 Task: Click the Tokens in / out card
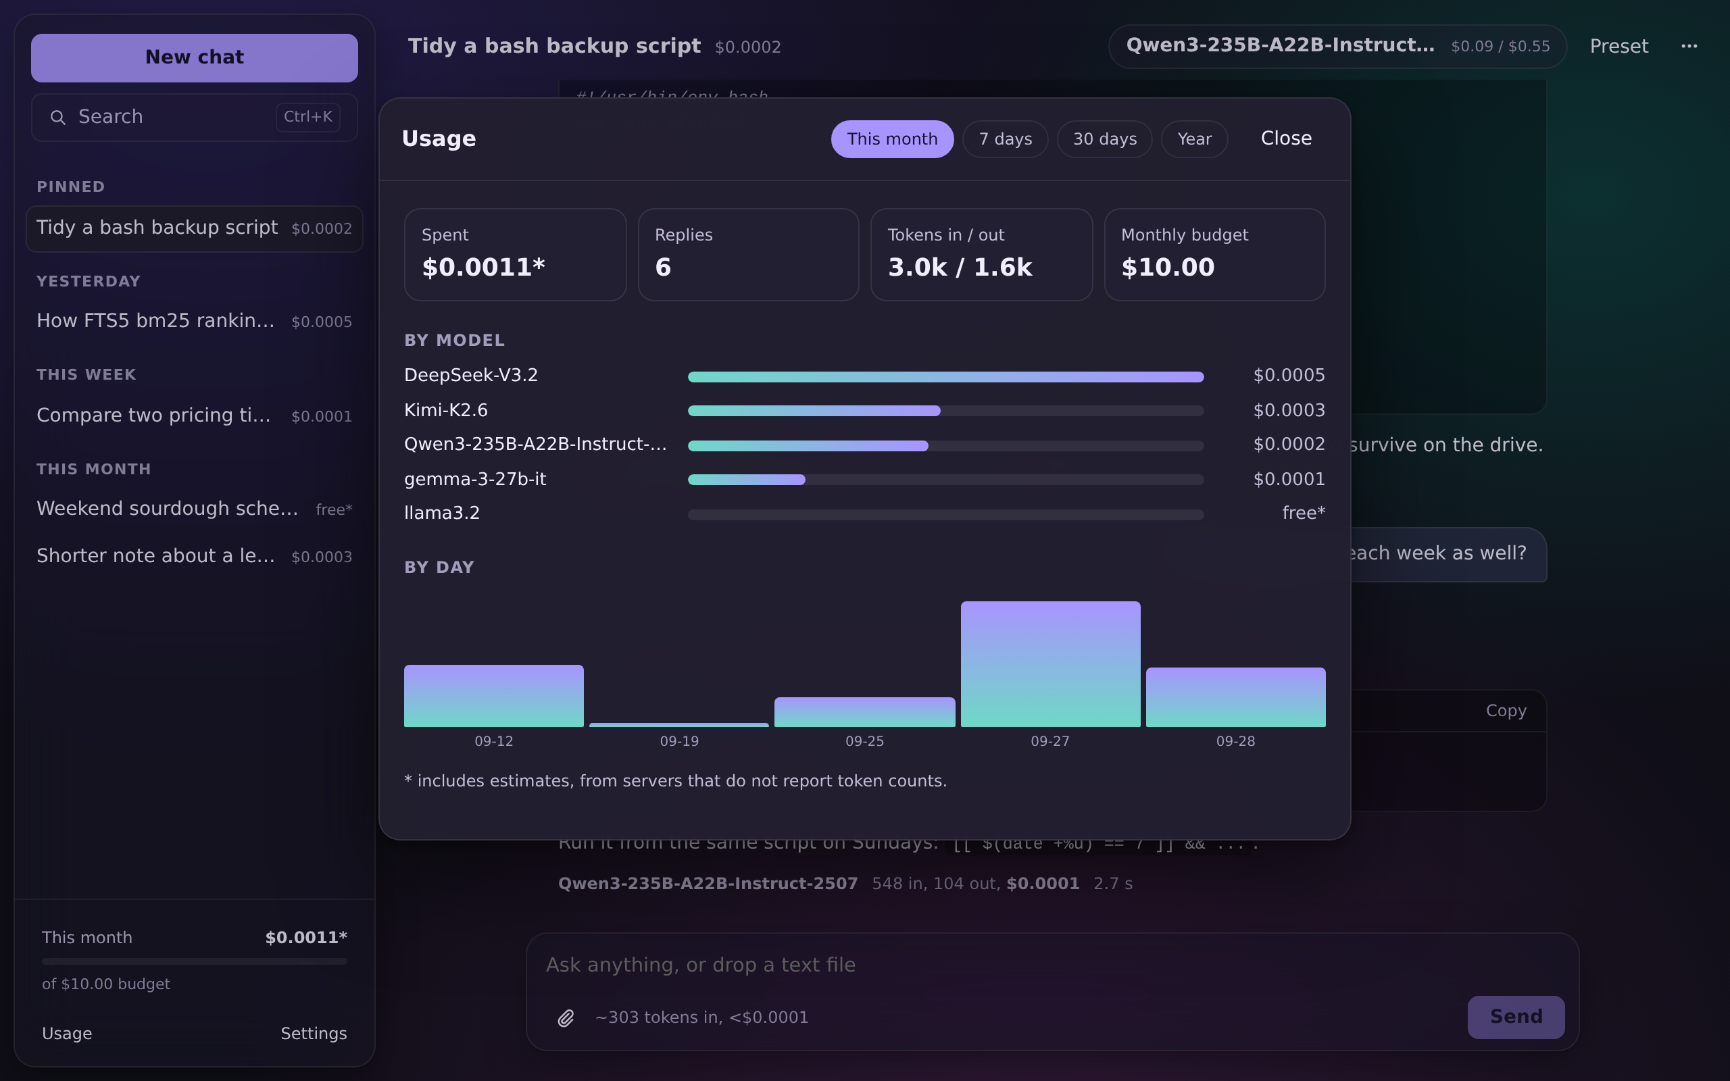(x=981, y=255)
